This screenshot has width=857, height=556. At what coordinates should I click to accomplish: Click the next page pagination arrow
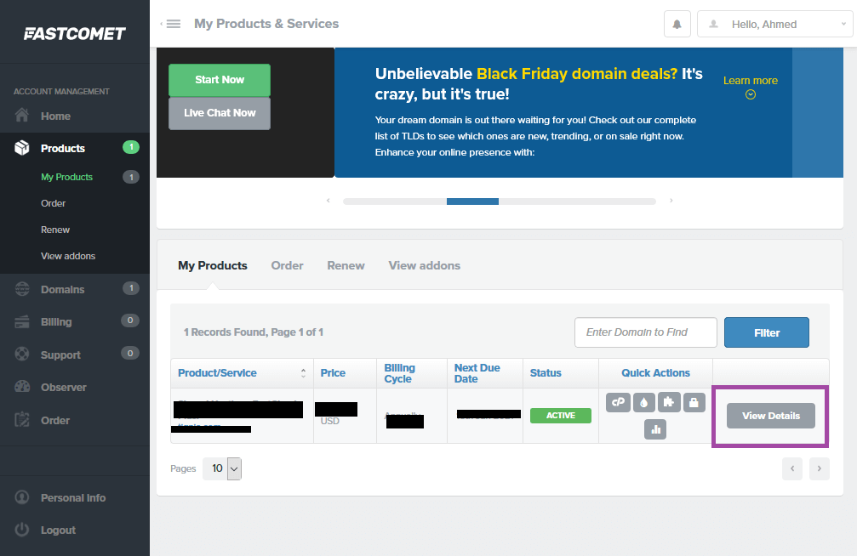pyautogui.click(x=820, y=468)
